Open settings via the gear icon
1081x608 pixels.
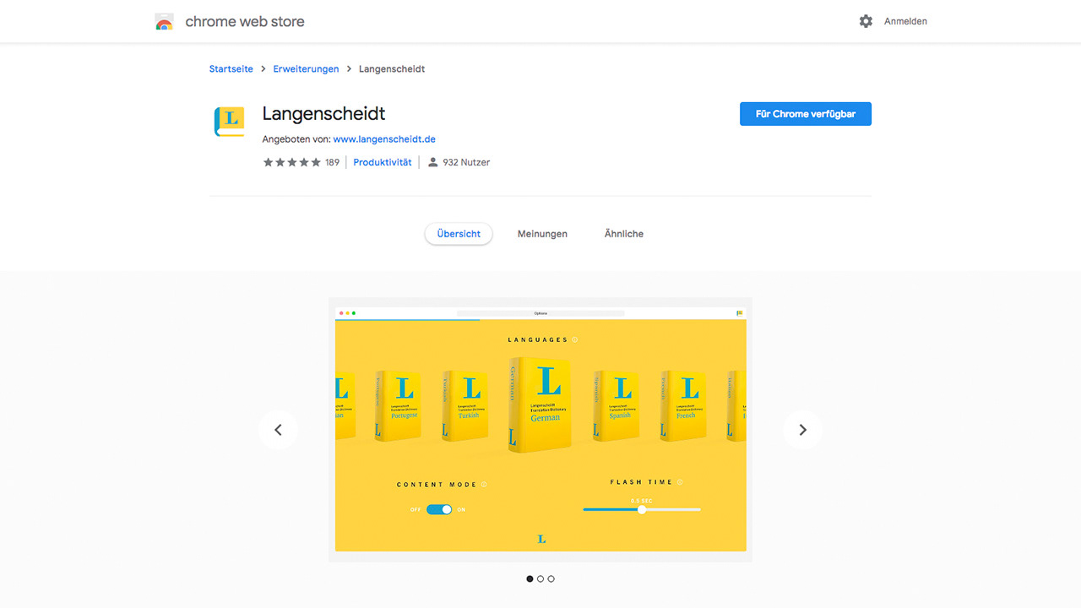pyautogui.click(x=866, y=21)
